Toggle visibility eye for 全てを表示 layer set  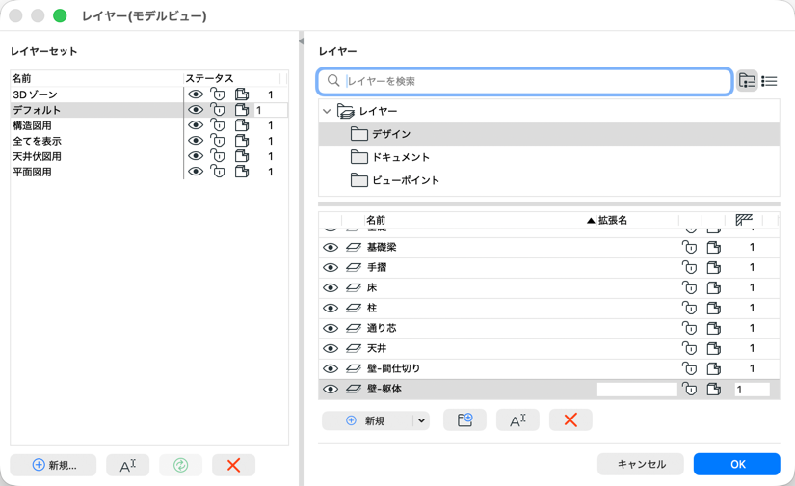pos(196,141)
